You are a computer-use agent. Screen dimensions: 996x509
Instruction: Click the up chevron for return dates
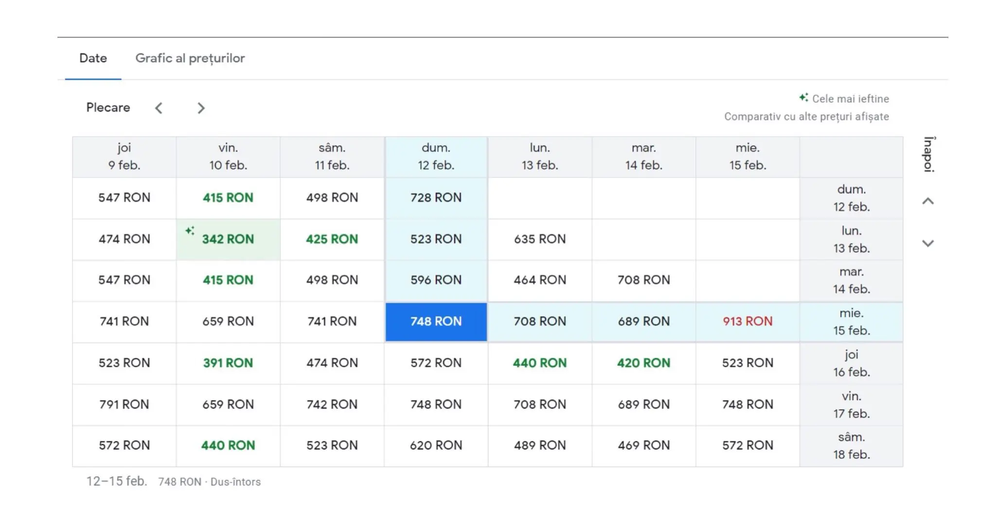coord(928,201)
